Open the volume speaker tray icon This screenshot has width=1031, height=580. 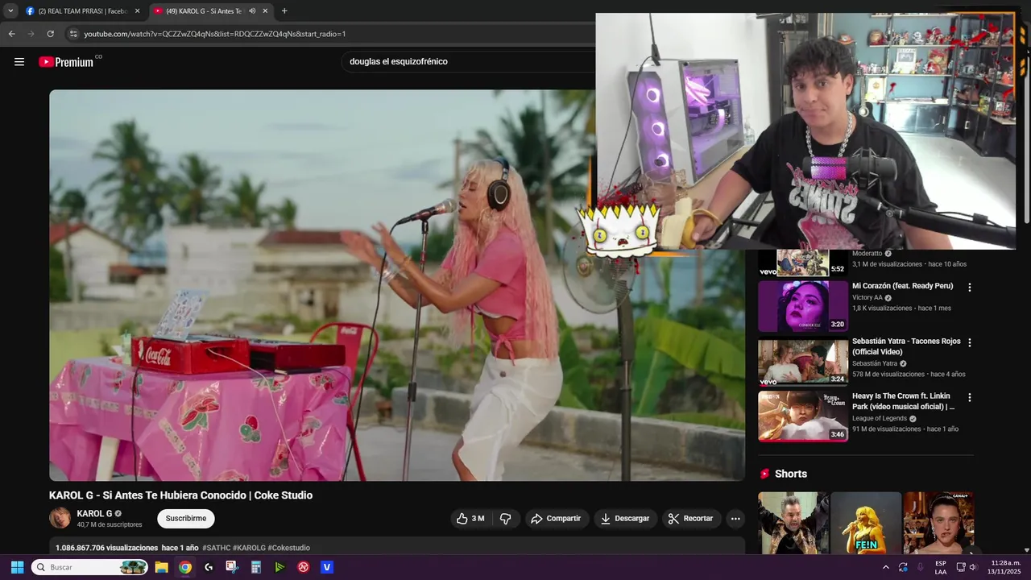click(973, 567)
